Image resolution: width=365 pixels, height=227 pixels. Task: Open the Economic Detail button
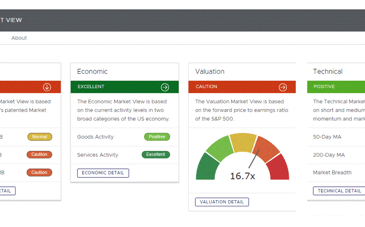point(103,173)
